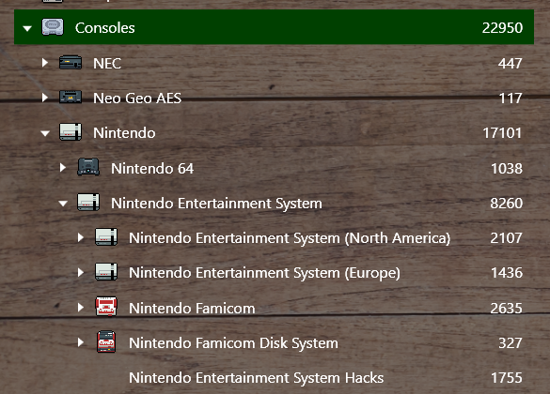The width and height of the screenshot is (550, 394).
Task: Click the Nintendo NES icon
Action: click(x=71, y=132)
